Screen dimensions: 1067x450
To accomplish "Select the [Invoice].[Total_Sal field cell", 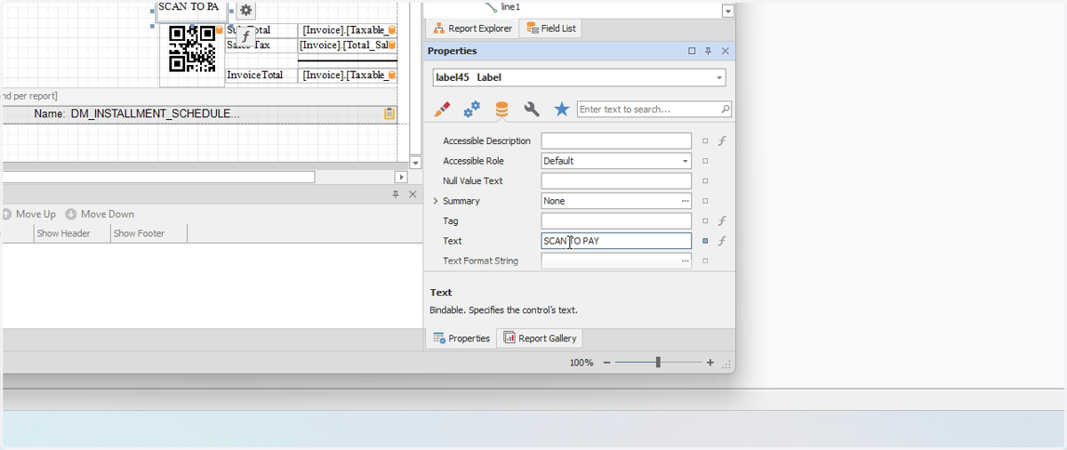I will (x=348, y=44).
